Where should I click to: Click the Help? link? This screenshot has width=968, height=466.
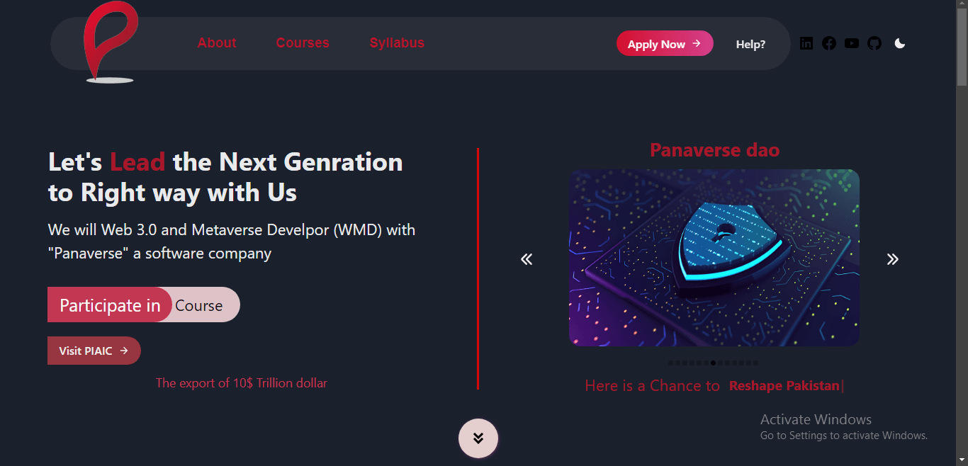point(750,44)
